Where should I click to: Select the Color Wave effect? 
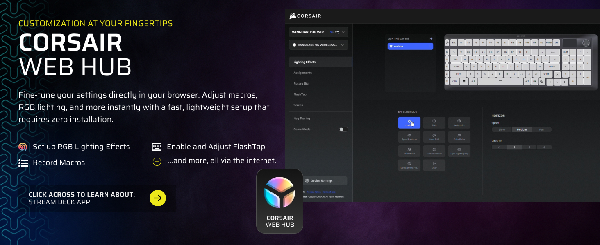[409, 151]
